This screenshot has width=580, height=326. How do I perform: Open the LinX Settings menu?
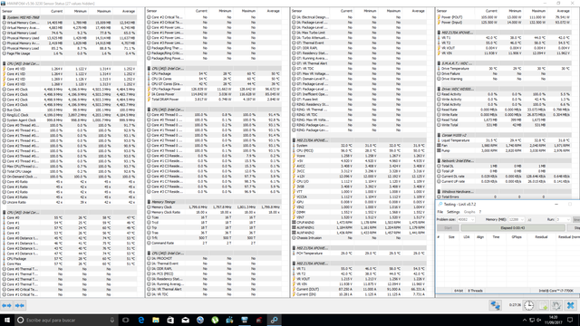(x=453, y=212)
